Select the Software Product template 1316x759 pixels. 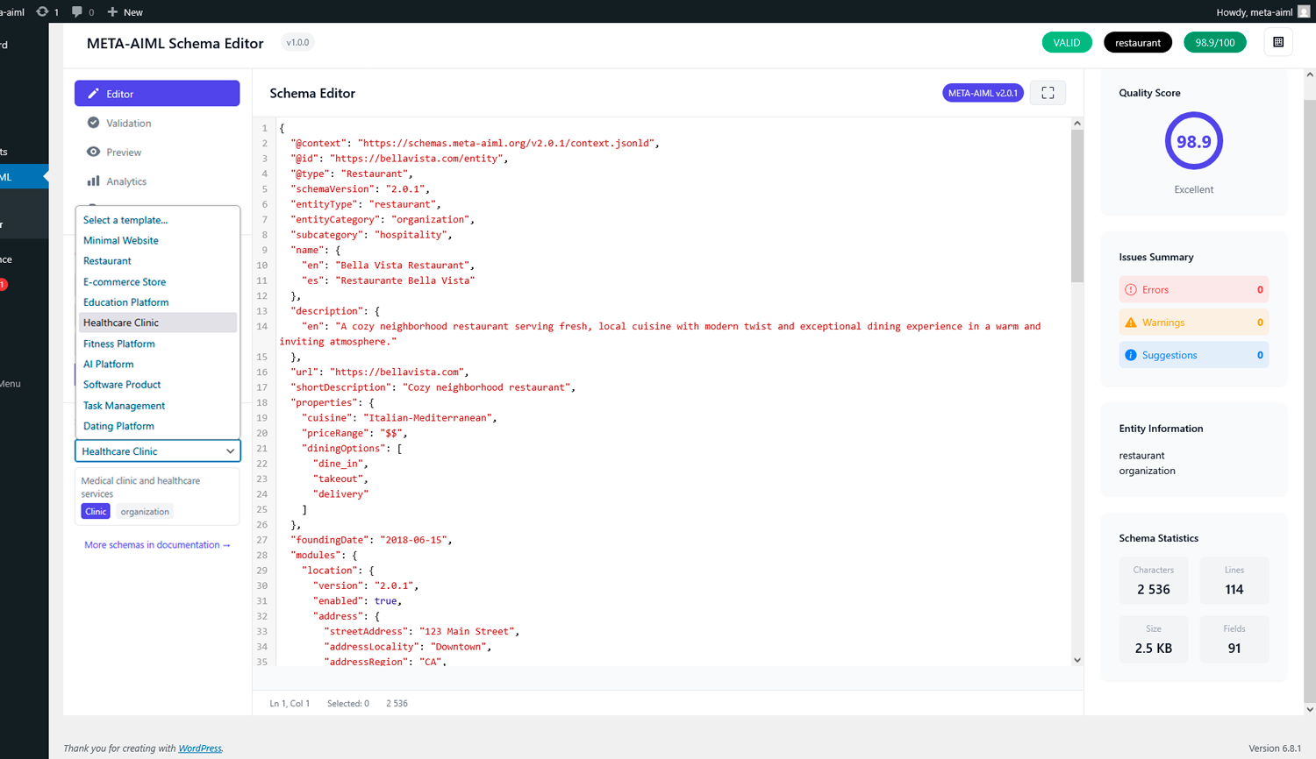coord(158,385)
